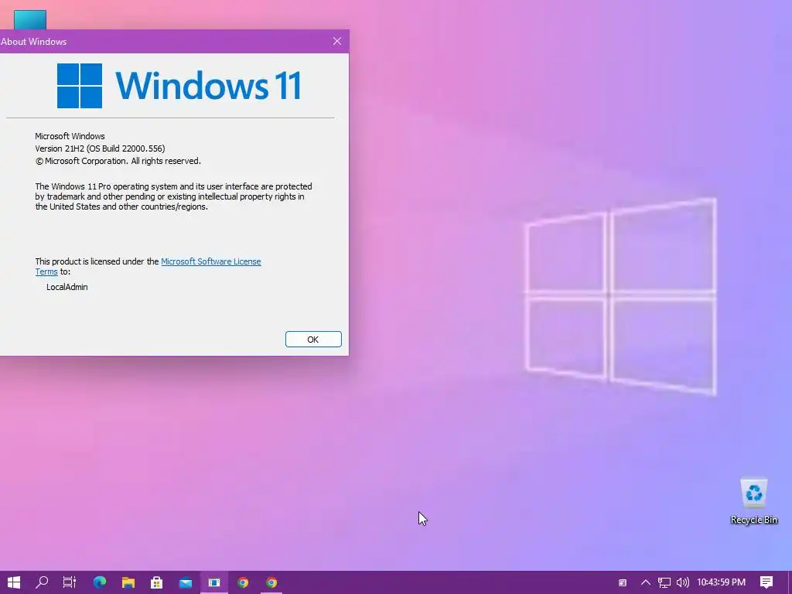Select the Recycle Bin desktop icon
This screenshot has height=594, width=792.
click(x=753, y=501)
